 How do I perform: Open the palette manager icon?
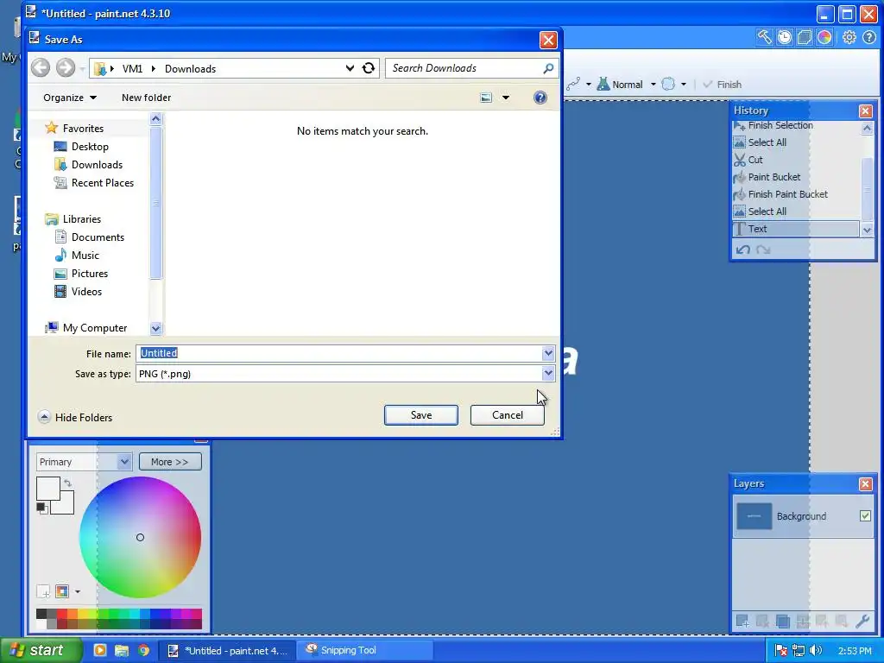(x=62, y=591)
